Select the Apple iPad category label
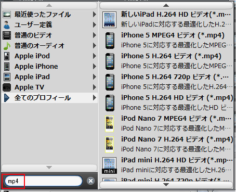 [32, 77]
